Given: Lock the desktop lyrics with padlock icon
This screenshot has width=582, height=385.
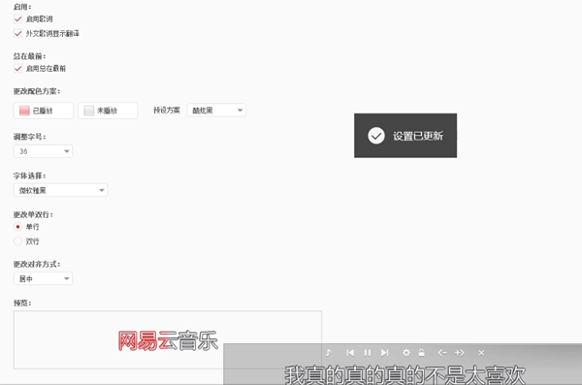Looking at the screenshot, I should 421,353.
